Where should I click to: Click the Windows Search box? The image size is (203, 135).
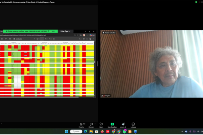click(x=76, y=132)
